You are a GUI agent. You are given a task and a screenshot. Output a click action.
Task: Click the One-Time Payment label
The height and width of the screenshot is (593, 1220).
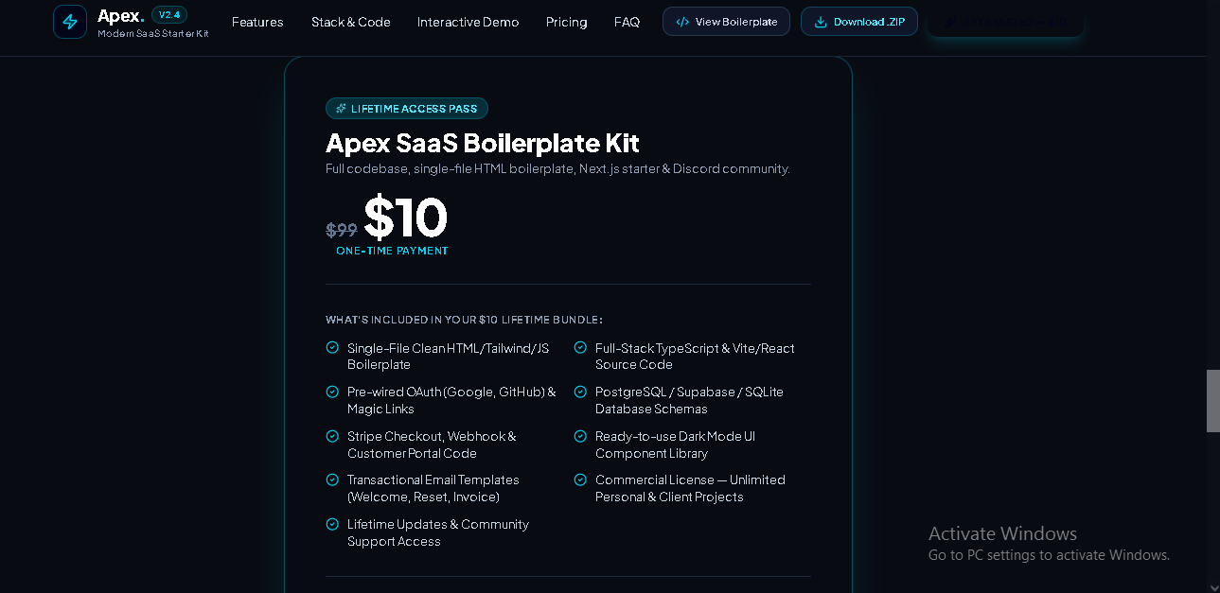tap(392, 251)
